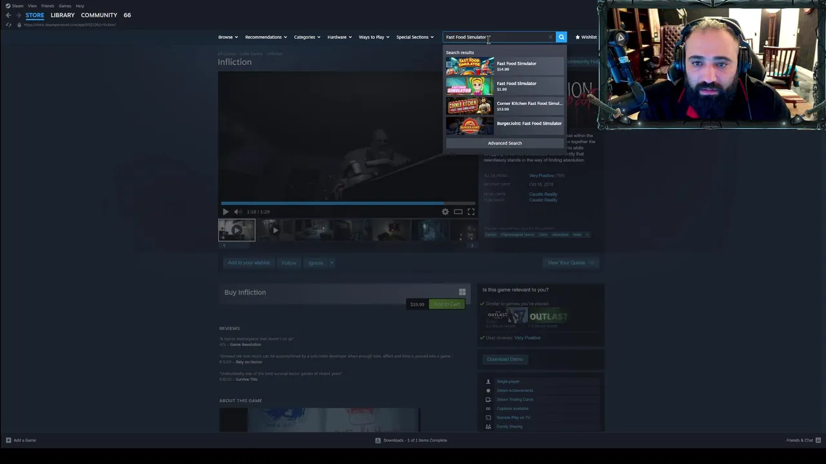Expand the Recommendations dropdown
This screenshot has width=826, height=464.
266,37
